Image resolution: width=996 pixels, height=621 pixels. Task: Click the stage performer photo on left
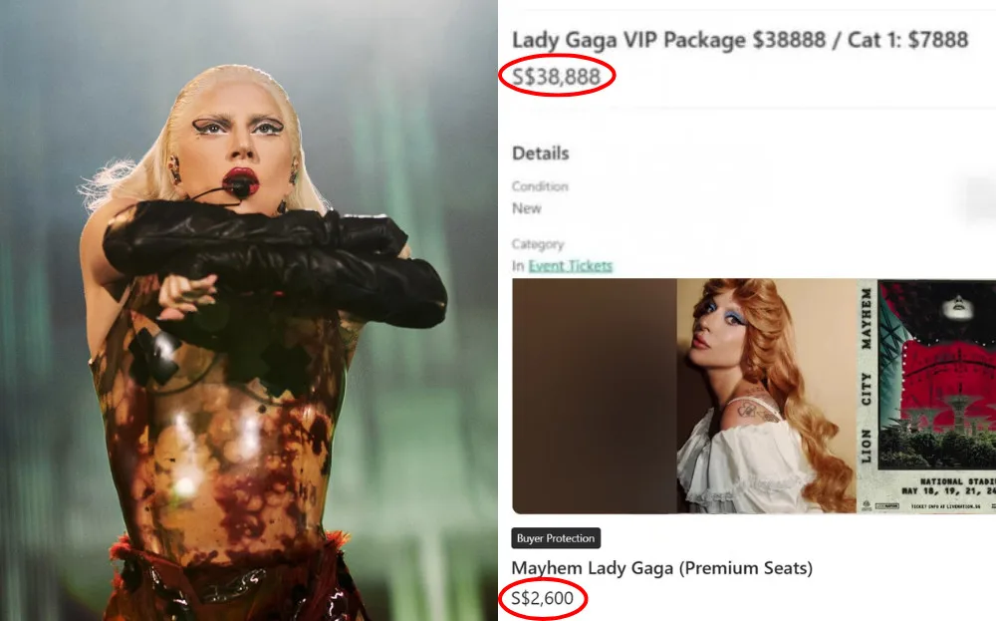(x=248, y=310)
